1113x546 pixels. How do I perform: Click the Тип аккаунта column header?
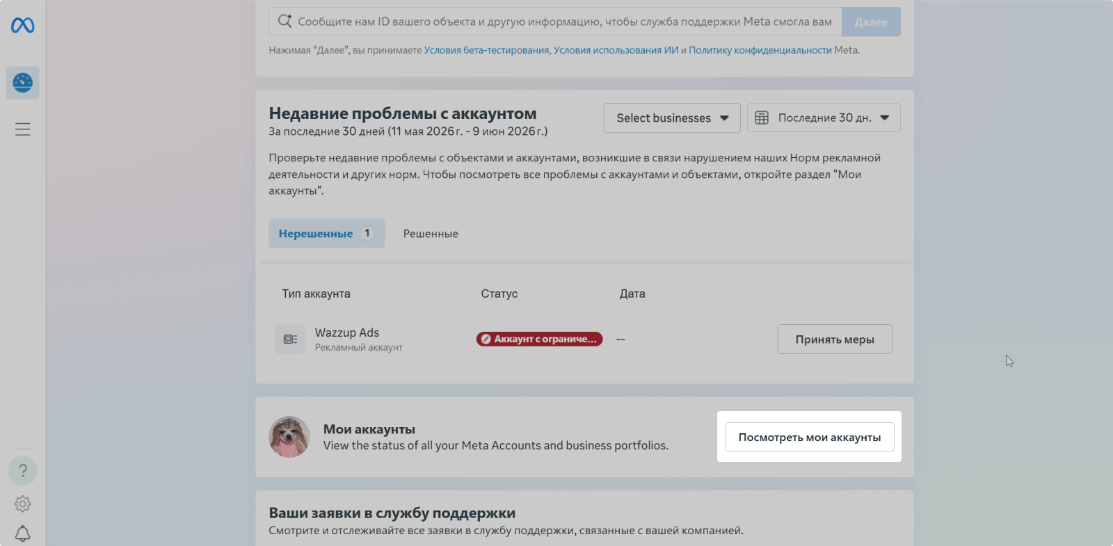(316, 294)
